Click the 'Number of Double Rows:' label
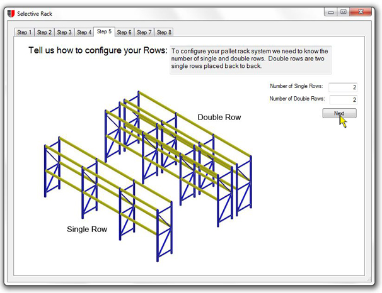The image size is (382, 293). click(x=298, y=99)
